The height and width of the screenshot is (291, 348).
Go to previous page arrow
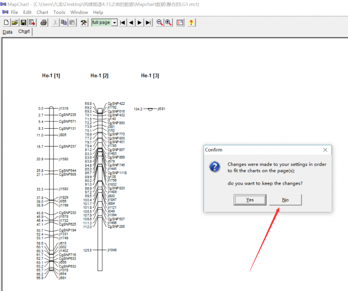tap(131, 22)
